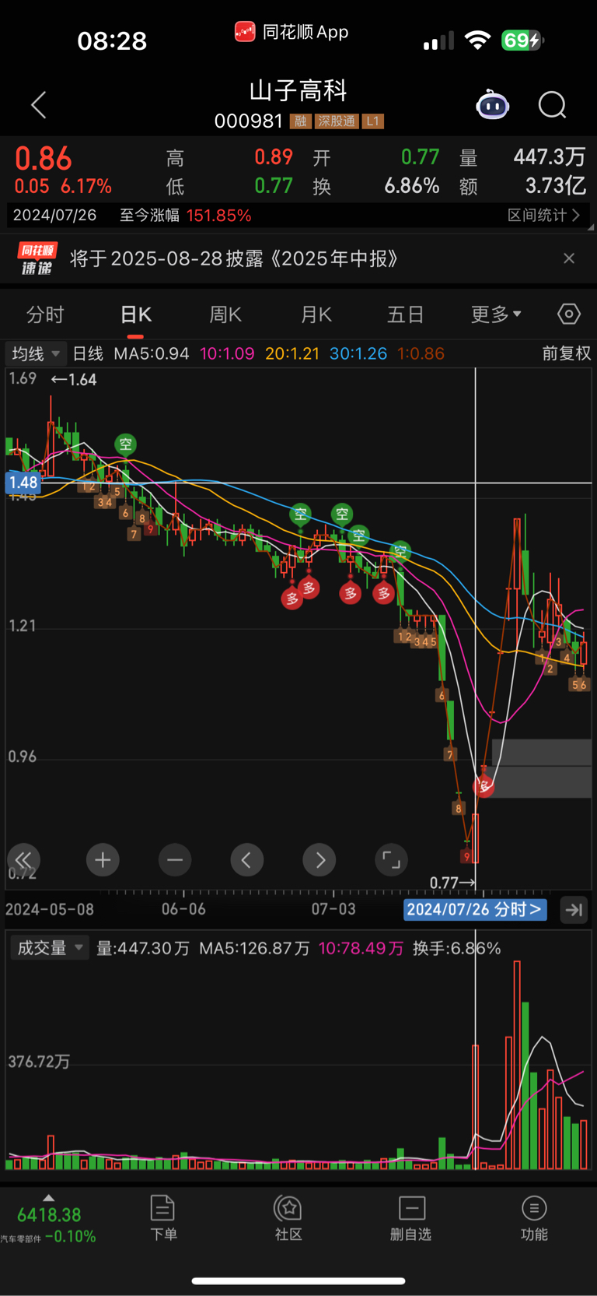Tap the 1.48 price label on axis
This screenshot has height=1296, width=597.
pos(23,483)
